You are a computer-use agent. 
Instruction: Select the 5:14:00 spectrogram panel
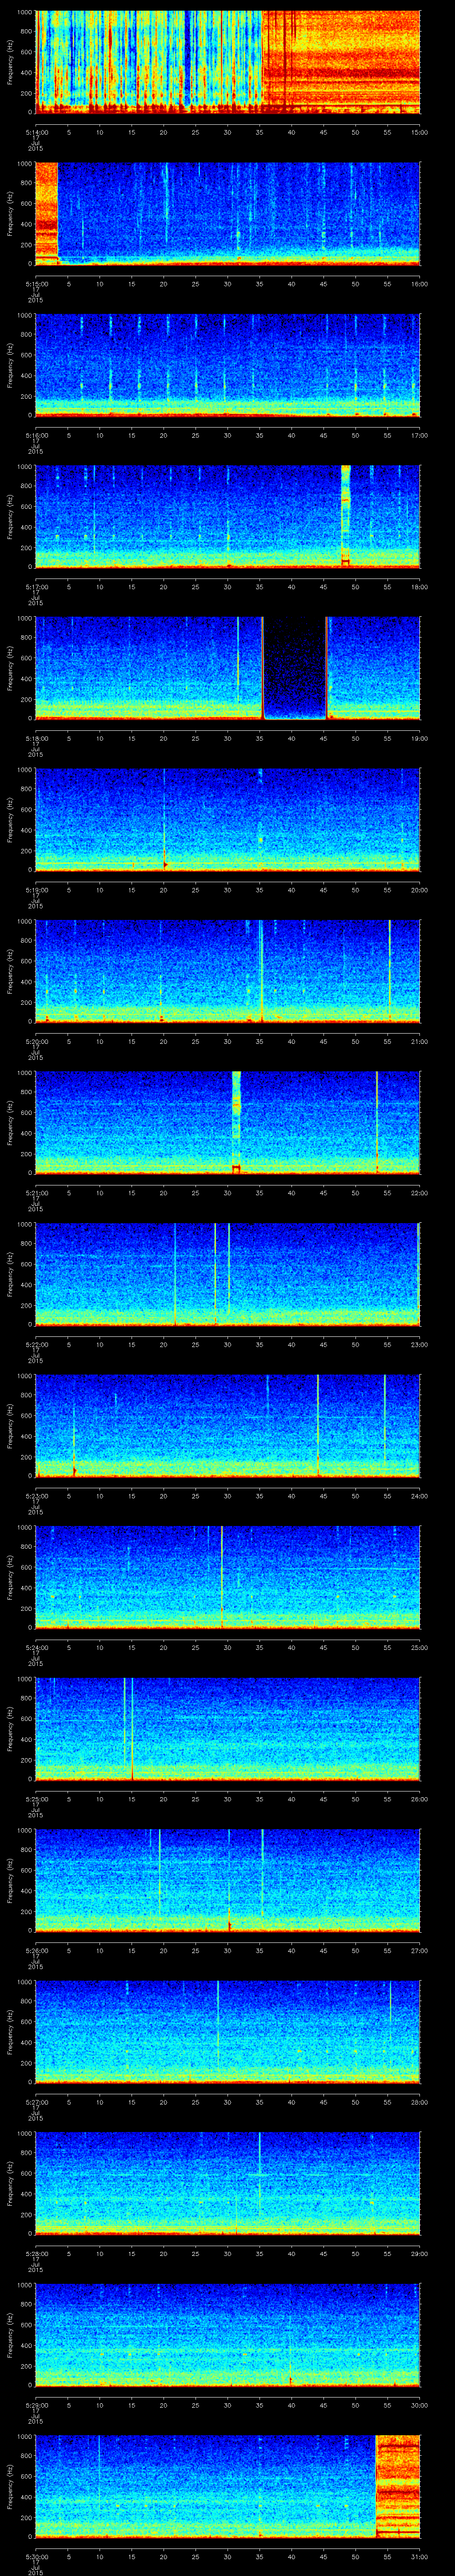click(x=228, y=62)
